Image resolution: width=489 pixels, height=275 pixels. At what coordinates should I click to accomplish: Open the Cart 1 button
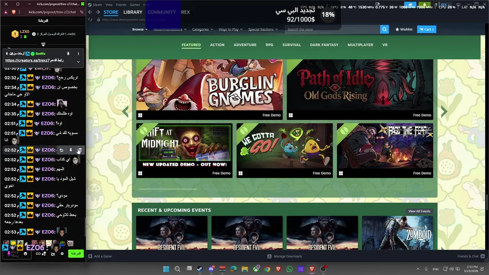(x=426, y=29)
